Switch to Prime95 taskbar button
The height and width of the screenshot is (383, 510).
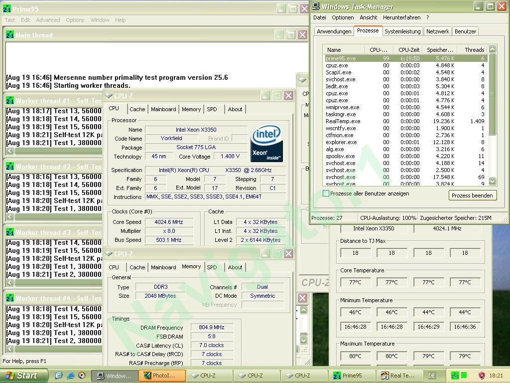(352, 376)
